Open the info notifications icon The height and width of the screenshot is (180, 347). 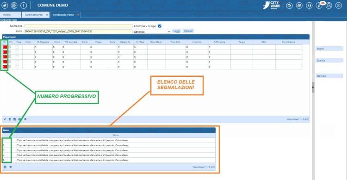click(x=319, y=6)
